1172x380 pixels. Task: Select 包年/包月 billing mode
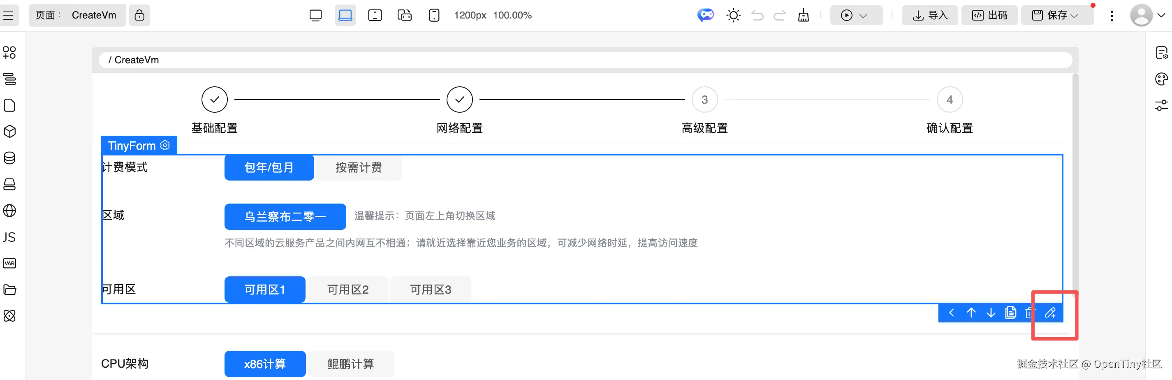269,167
